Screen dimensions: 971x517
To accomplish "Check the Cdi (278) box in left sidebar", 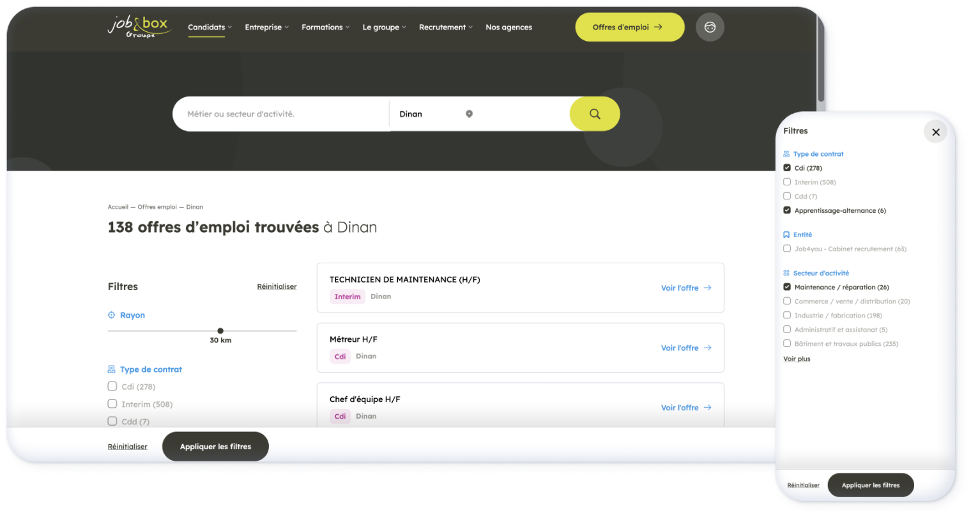I will coord(112,386).
